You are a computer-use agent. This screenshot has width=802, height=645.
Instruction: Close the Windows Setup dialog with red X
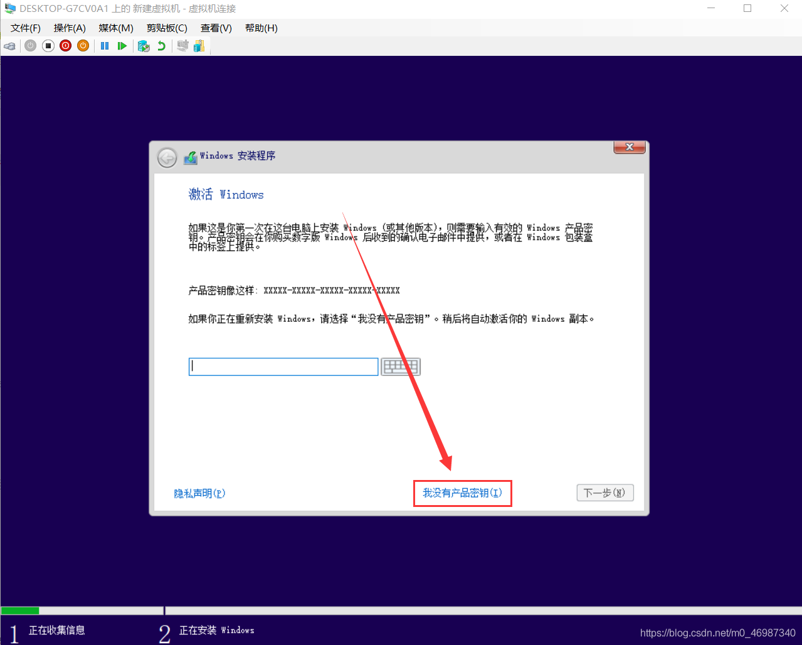pos(630,147)
